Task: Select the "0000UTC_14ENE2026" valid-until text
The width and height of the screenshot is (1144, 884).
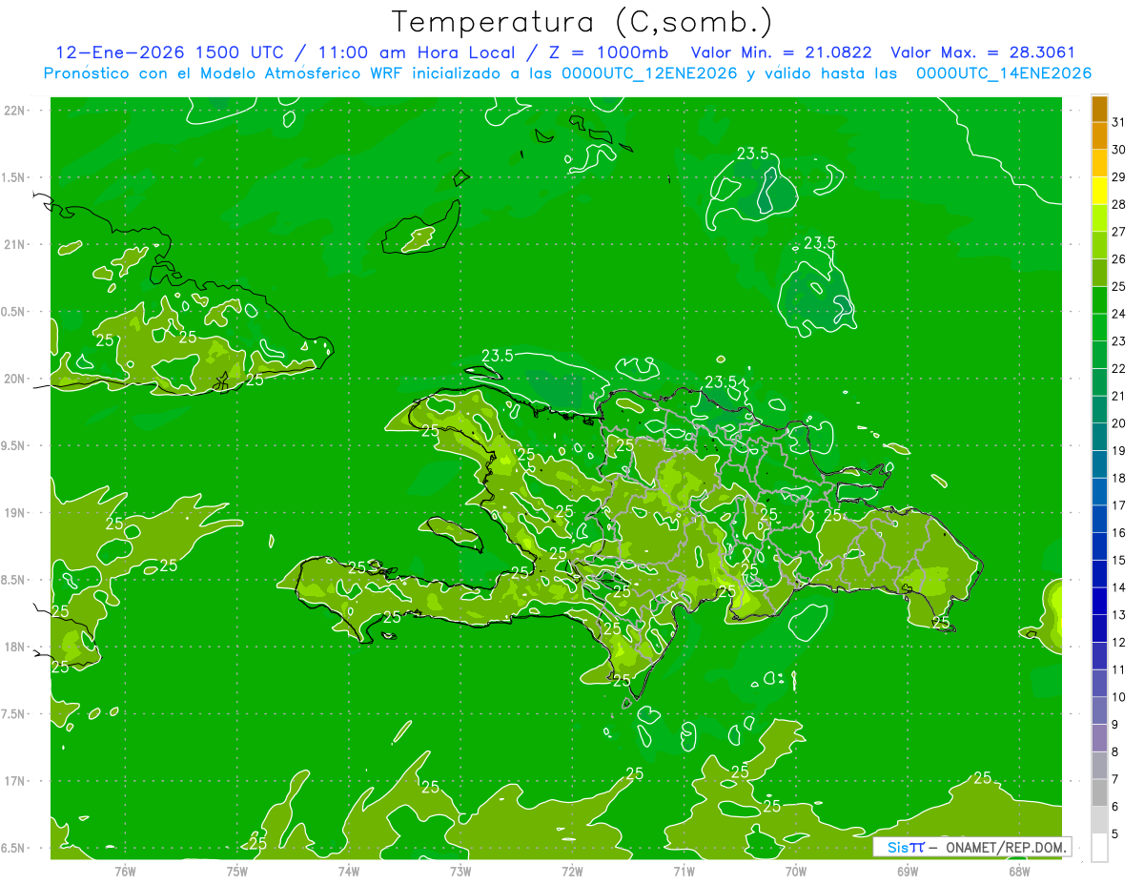Action: click(x=1004, y=73)
